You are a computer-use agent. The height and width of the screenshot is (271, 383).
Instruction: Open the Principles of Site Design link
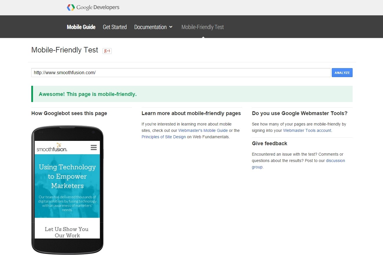164,137
